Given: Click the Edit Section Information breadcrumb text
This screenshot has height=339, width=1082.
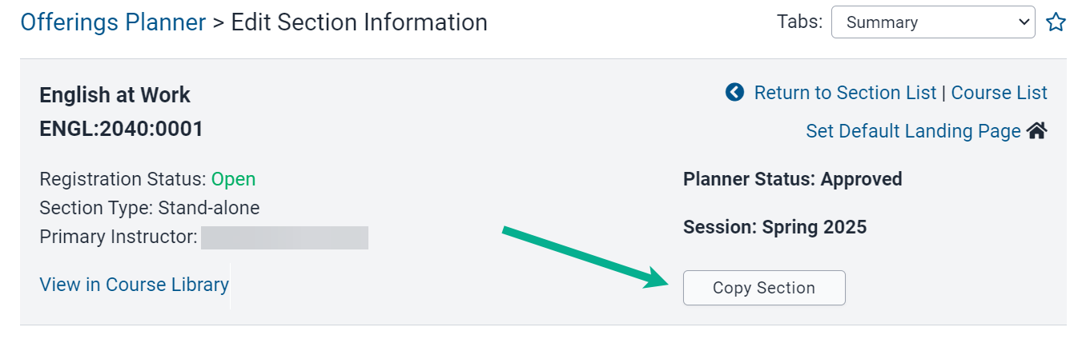Looking at the screenshot, I should point(359,22).
